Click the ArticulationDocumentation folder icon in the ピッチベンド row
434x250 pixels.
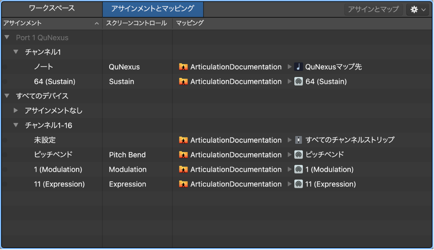(x=183, y=155)
